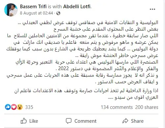Show the 134 comments

(117, 107)
